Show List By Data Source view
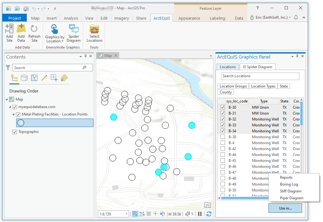Viewport: 323px width, 222px height. coord(24,78)
